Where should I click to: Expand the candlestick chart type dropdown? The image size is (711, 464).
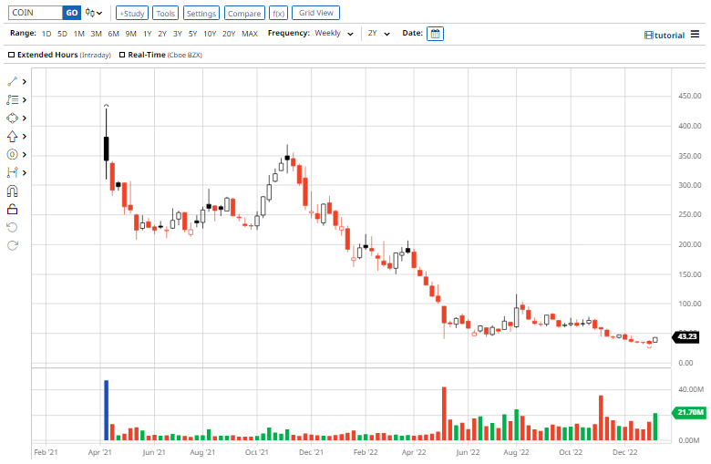(x=94, y=13)
